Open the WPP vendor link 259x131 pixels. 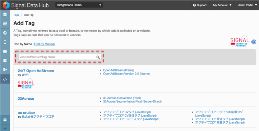pos(25,75)
